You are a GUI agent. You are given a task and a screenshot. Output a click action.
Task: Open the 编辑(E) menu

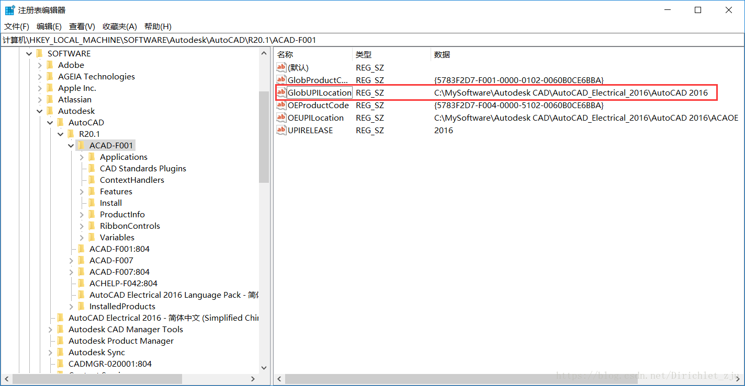(x=49, y=26)
